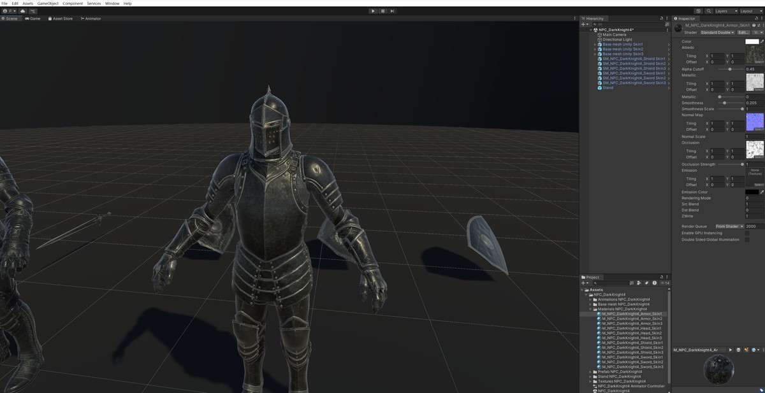765x393 pixels.
Task: Change the material preview mesh shape
Action: tap(738, 350)
